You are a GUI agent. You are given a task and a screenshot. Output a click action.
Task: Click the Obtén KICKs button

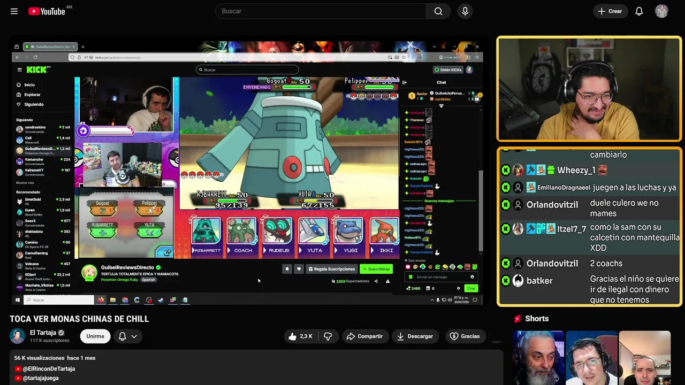click(448, 70)
